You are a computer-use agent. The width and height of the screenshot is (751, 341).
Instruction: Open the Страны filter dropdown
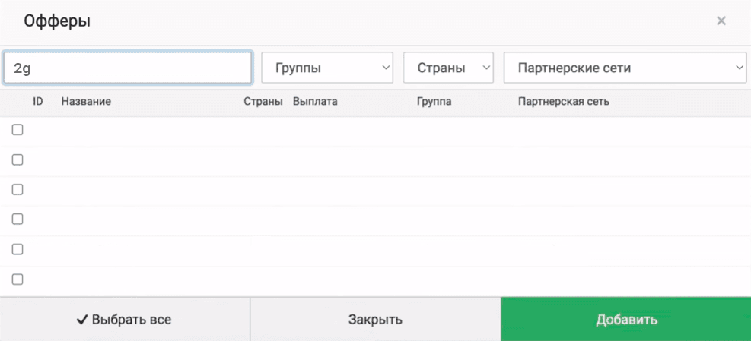click(x=448, y=68)
